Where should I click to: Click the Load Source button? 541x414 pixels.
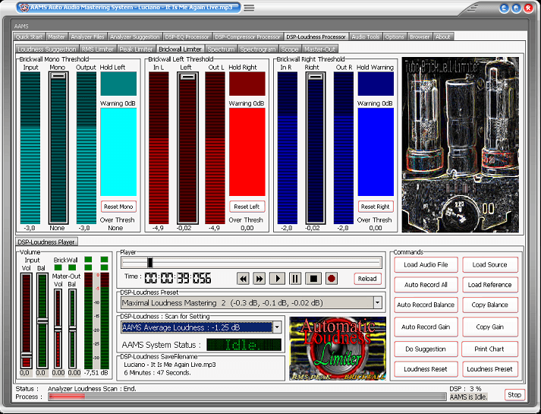[489, 265]
